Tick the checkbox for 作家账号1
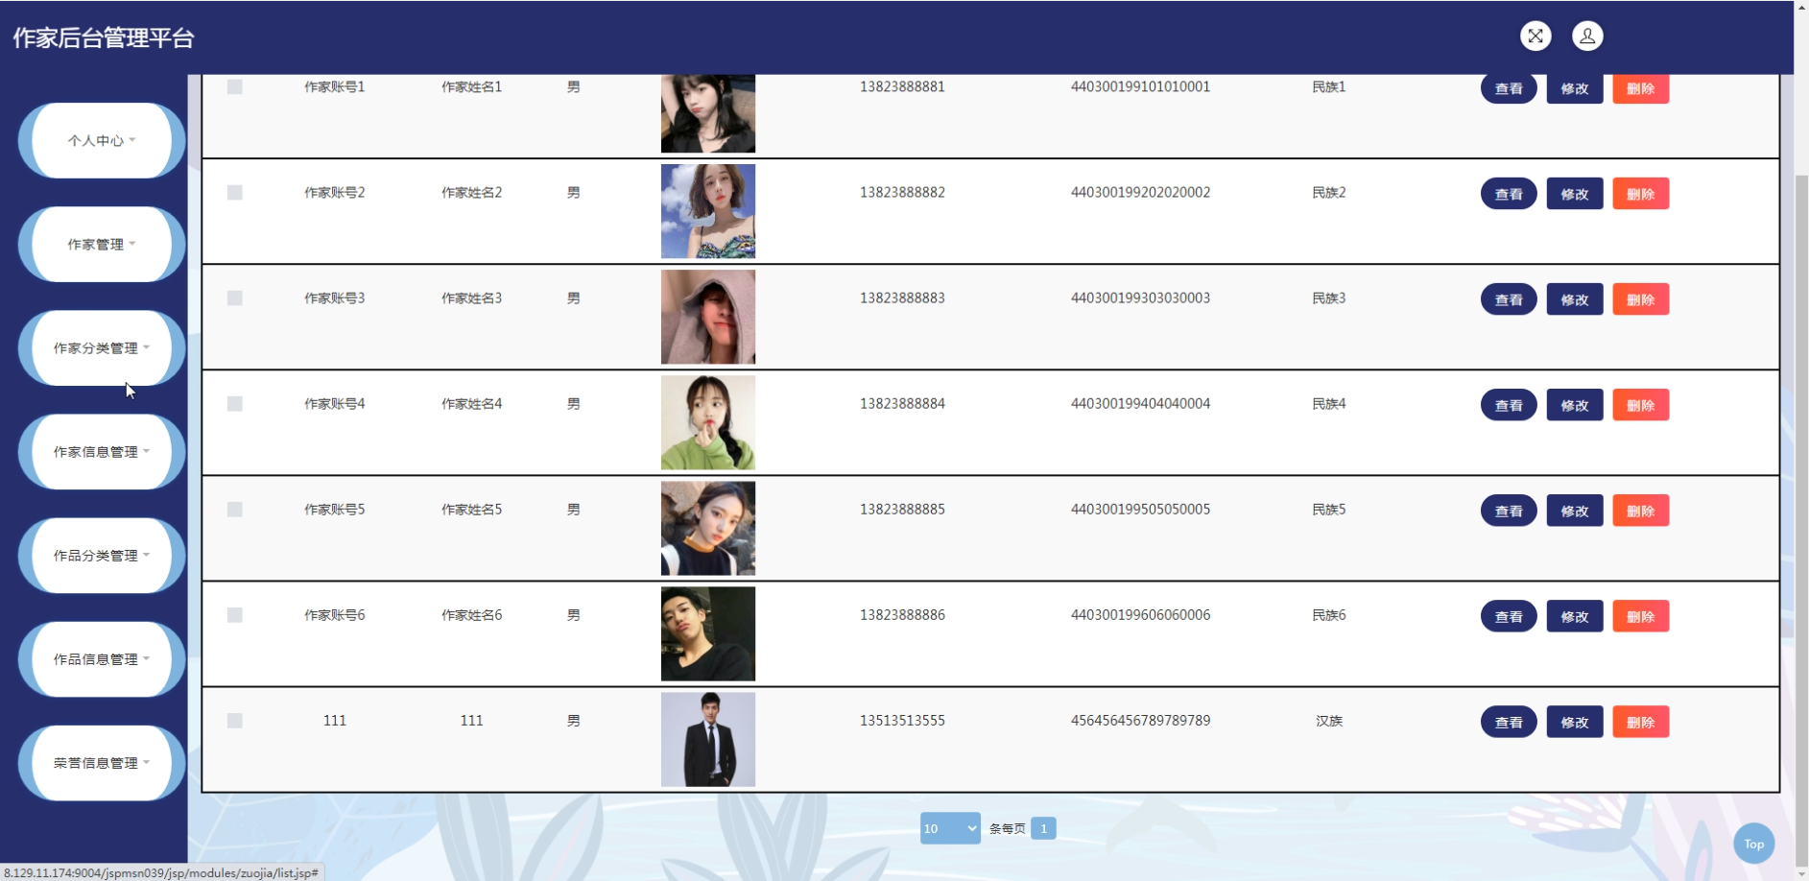Viewport: 1809px width, 881px height. [x=235, y=86]
